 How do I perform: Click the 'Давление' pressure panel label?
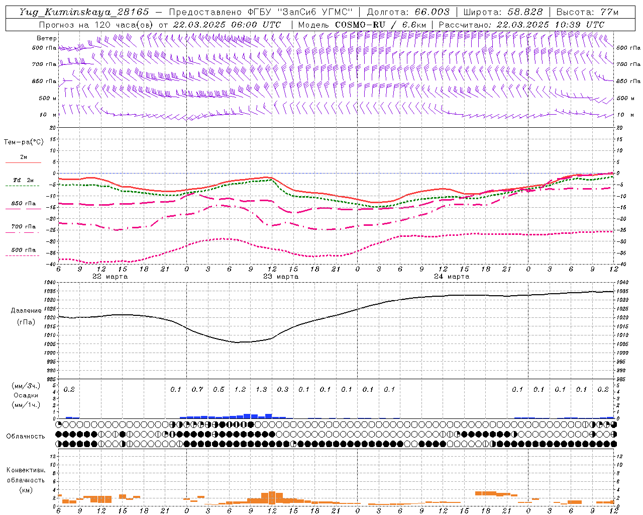26,310
